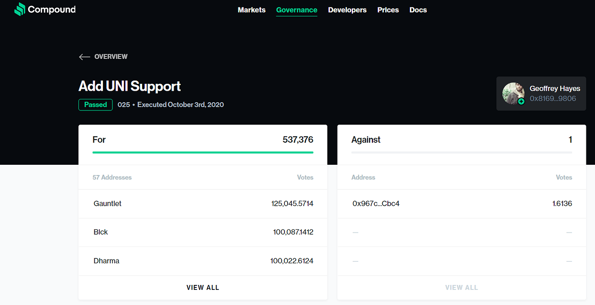Screen dimensions: 595x305
Task: Select the Gauntlet voter row
Action: [x=203, y=204]
